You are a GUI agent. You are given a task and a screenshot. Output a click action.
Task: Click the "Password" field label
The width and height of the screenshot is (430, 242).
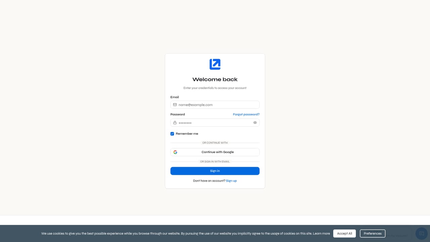click(178, 115)
